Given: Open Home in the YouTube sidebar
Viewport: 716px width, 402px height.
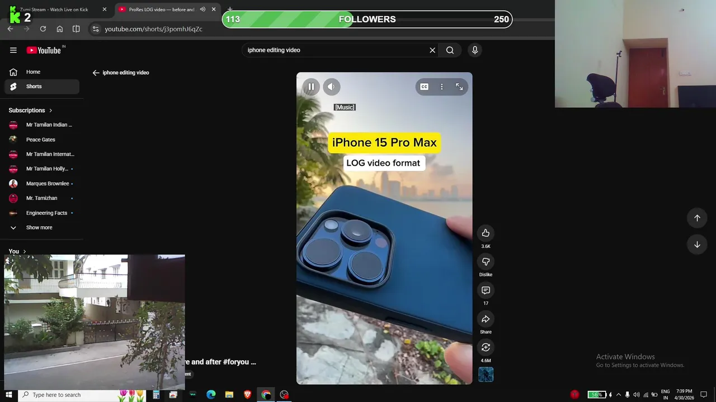Looking at the screenshot, I should tap(42, 72).
